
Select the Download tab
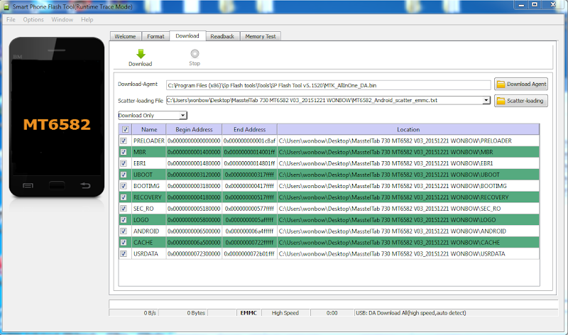187,36
